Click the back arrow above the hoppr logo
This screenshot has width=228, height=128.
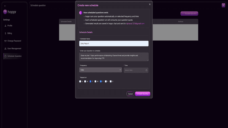click(5, 6)
